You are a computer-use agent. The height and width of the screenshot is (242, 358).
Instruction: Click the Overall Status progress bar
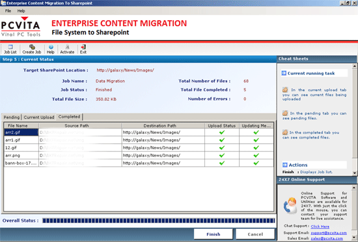158,221
